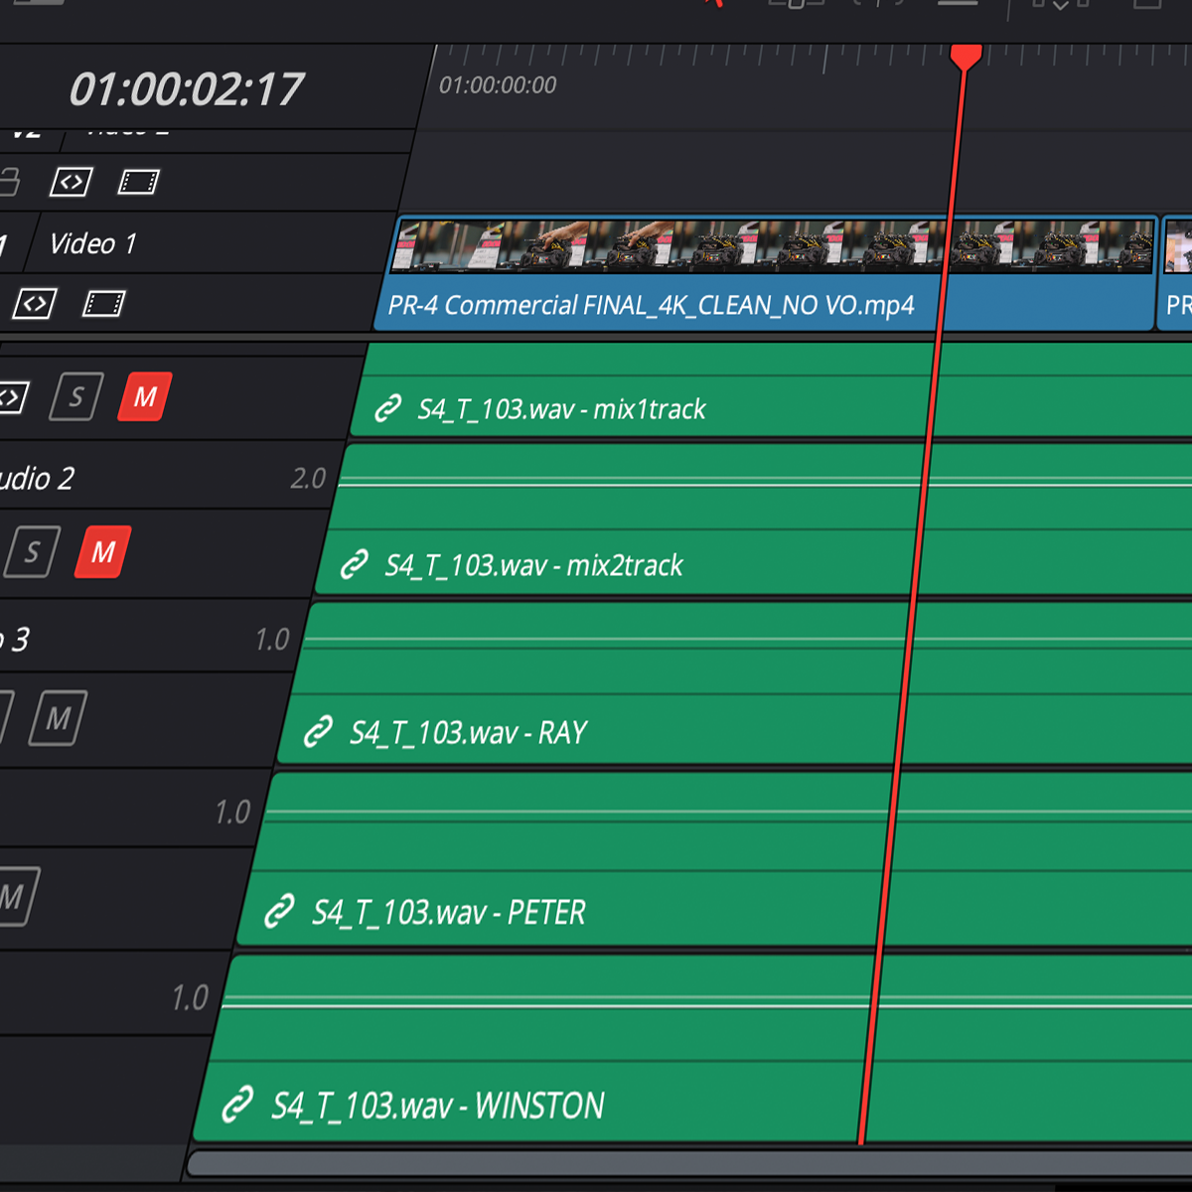Click the Audio 2 track name
1192x1192 pixels.
tap(36, 479)
